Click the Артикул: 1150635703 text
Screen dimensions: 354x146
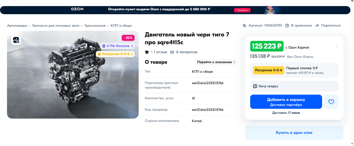265,26
